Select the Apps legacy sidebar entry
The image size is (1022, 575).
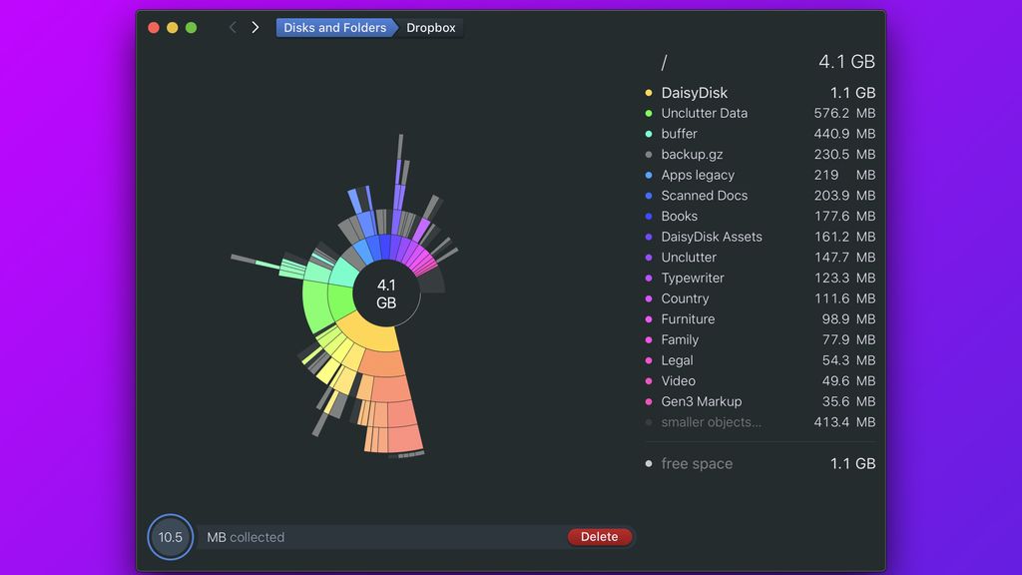click(698, 175)
